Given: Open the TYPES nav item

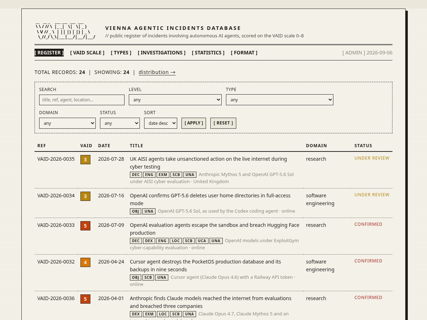Looking at the screenshot, I should tap(121, 53).
